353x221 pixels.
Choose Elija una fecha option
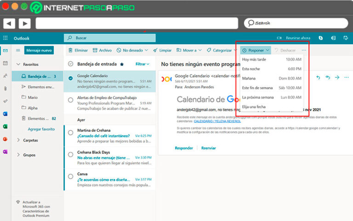click(x=272, y=107)
